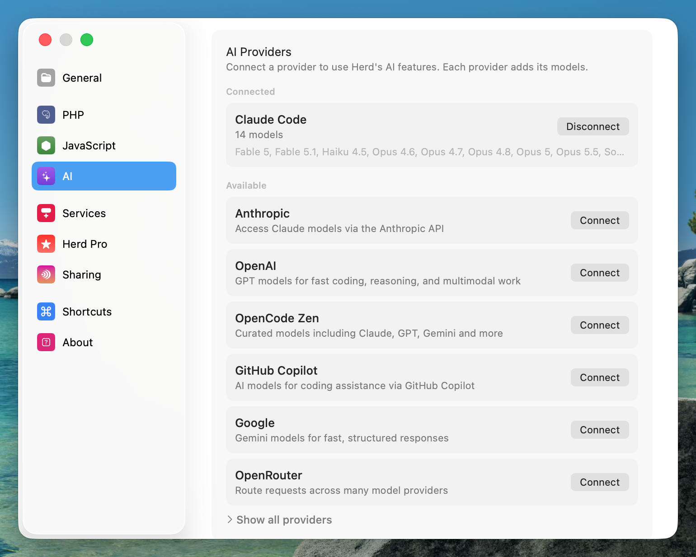Click the OpenRouter provider title
The image size is (696, 557).
tap(269, 475)
